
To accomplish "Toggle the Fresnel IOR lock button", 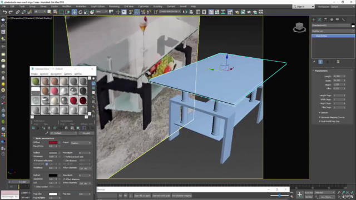I will pyautogui.click(x=47, y=164).
